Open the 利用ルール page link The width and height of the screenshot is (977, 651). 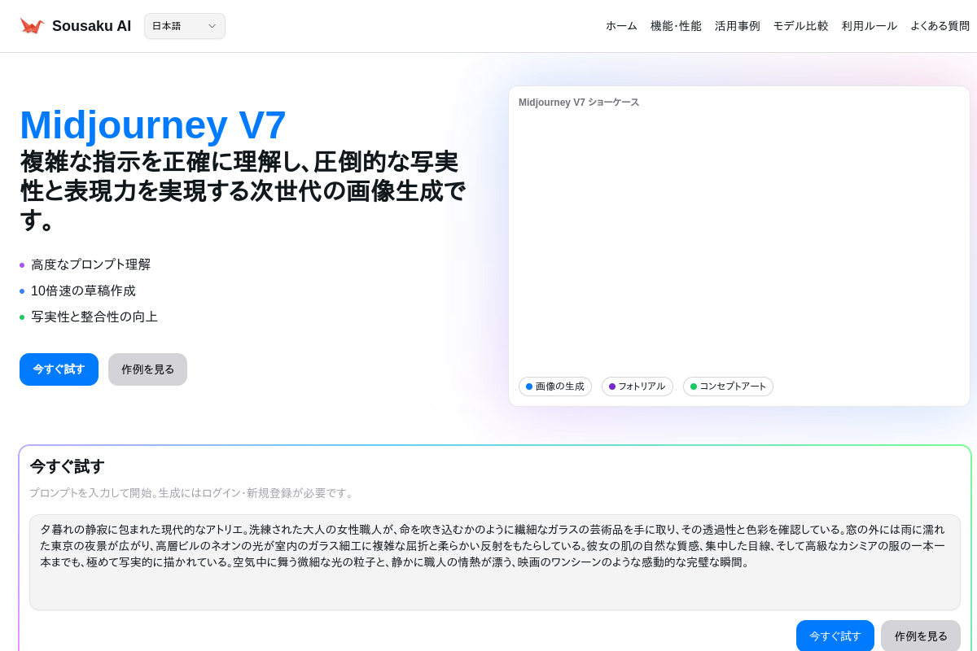(869, 26)
